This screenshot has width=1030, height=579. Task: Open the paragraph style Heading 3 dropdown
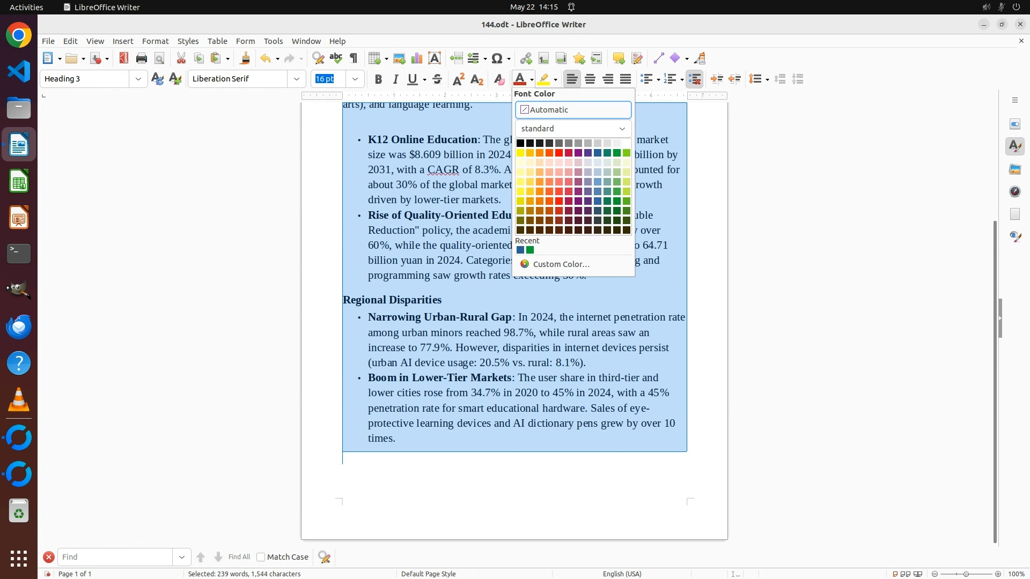click(x=138, y=79)
